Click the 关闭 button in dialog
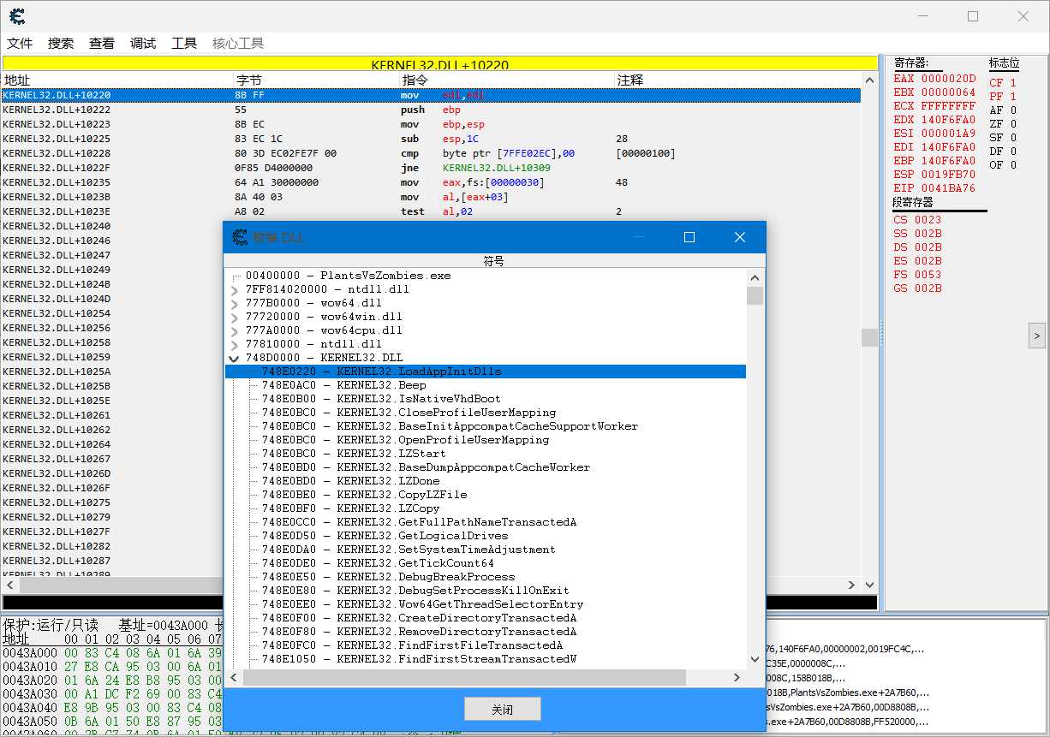Screen dimensions: 1050x737 (x=503, y=710)
